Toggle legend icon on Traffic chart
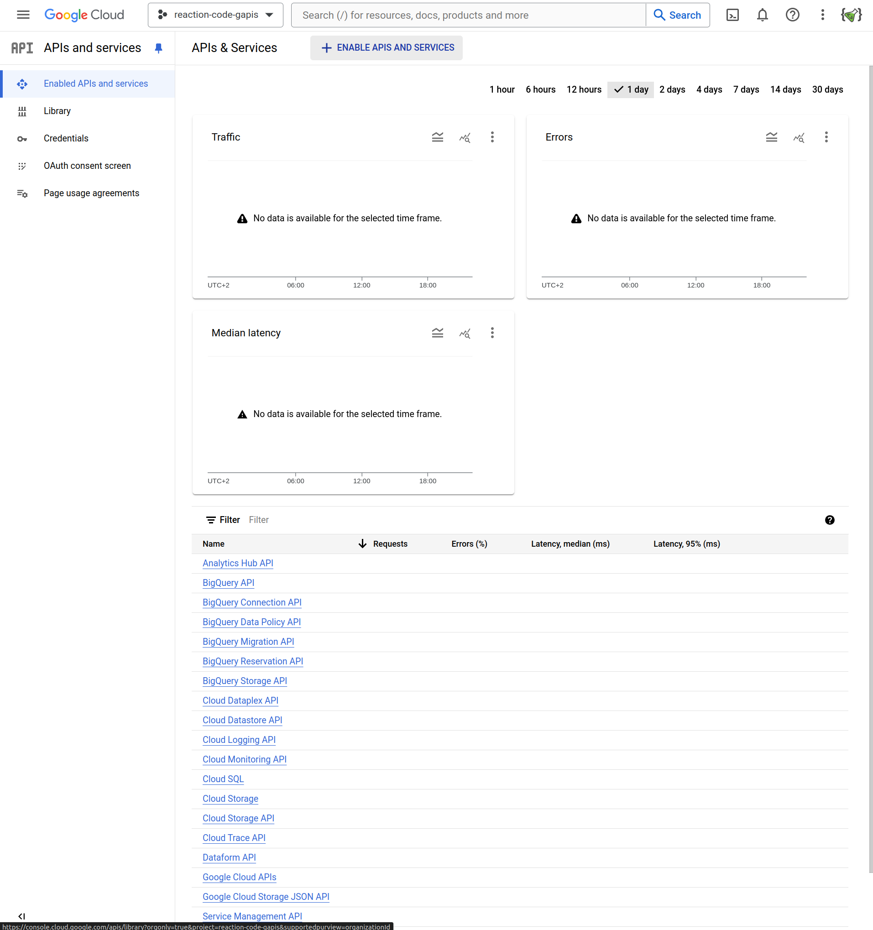The image size is (873, 930). [x=437, y=137]
